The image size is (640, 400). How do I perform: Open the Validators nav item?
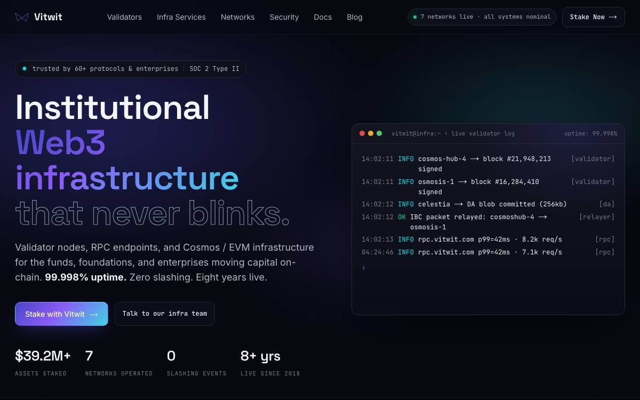point(124,17)
